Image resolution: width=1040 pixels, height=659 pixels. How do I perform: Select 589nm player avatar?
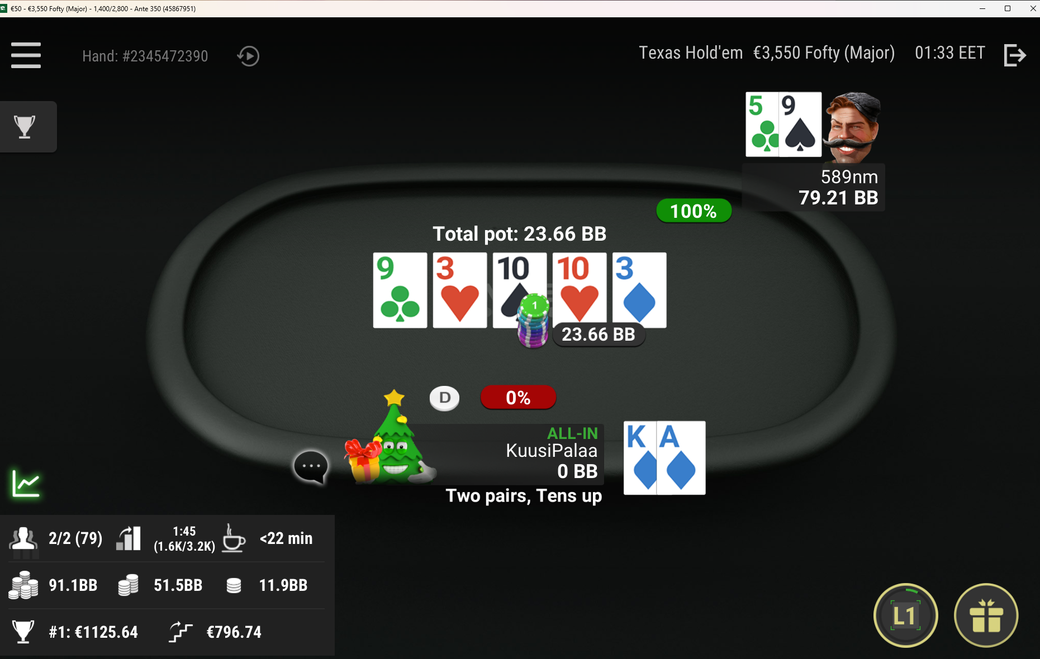853,127
